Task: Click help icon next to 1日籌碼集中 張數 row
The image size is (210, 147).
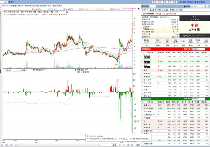Action: pos(164,27)
